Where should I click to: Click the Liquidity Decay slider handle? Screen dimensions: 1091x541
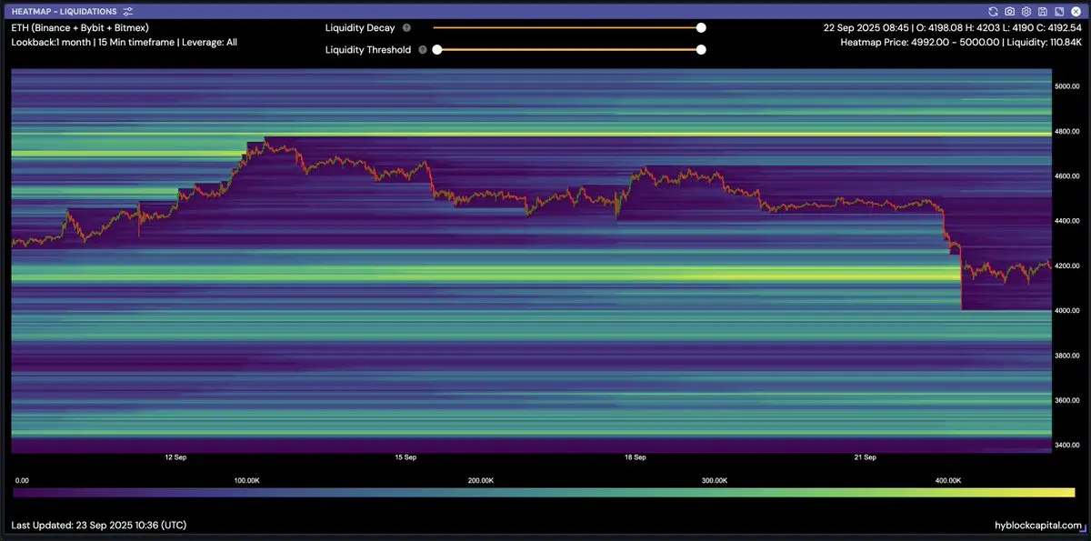(701, 28)
